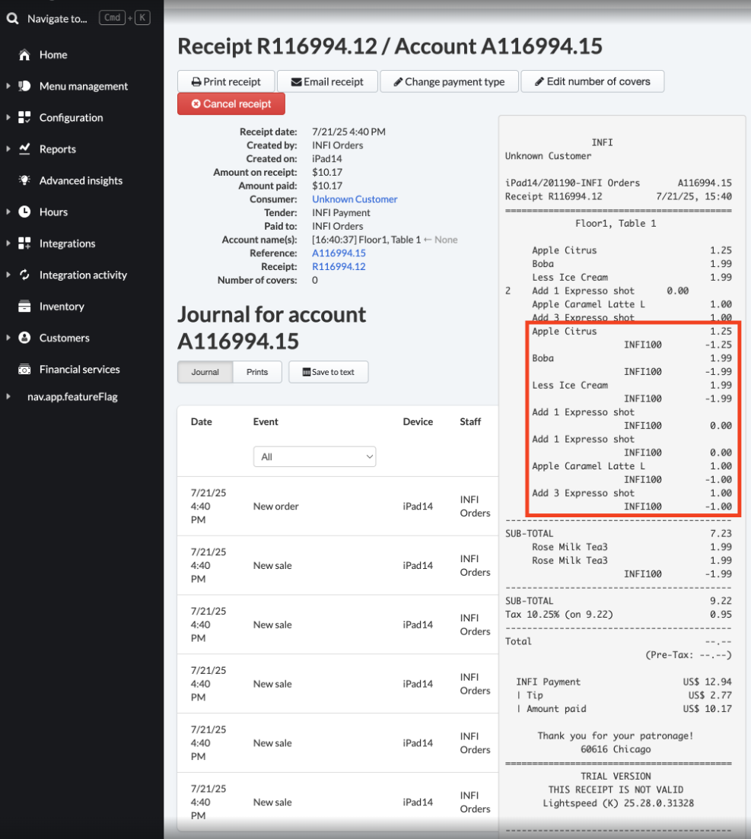This screenshot has width=751, height=839.
Task: Click the Reports chart icon
Action: [x=24, y=149]
